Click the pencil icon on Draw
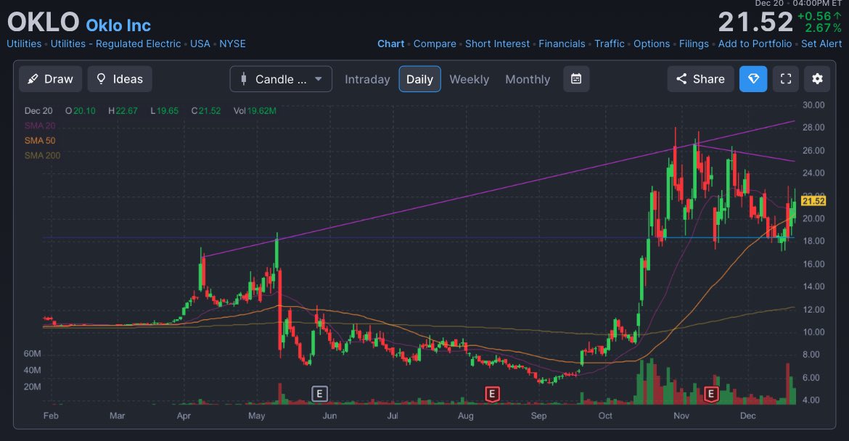Image resolution: width=849 pixels, height=441 pixels. (33, 79)
